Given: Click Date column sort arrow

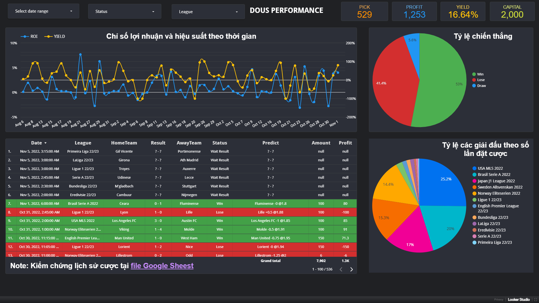Looking at the screenshot, I should tap(45, 143).
